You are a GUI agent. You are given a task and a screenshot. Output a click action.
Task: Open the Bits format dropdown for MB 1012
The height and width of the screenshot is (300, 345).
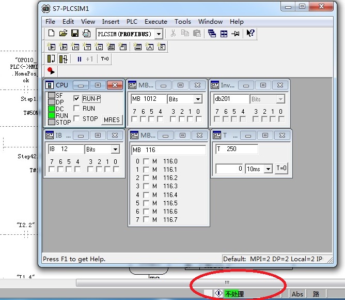click(198, 99)
